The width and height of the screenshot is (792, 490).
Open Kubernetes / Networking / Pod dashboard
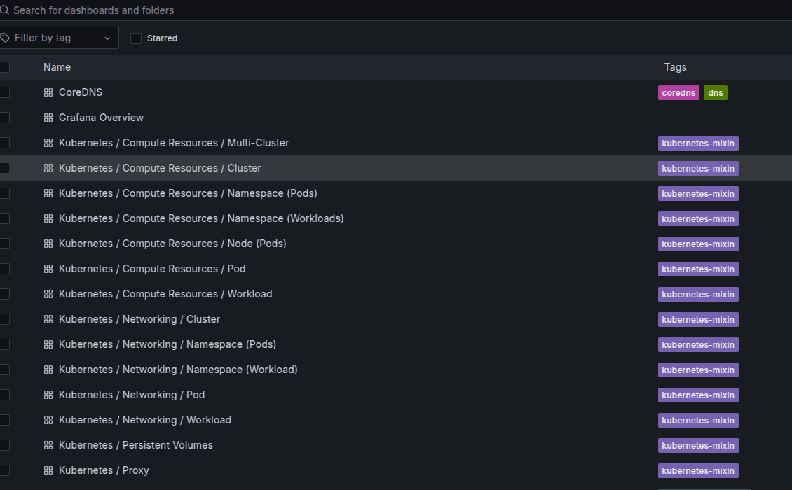(131, 395)
